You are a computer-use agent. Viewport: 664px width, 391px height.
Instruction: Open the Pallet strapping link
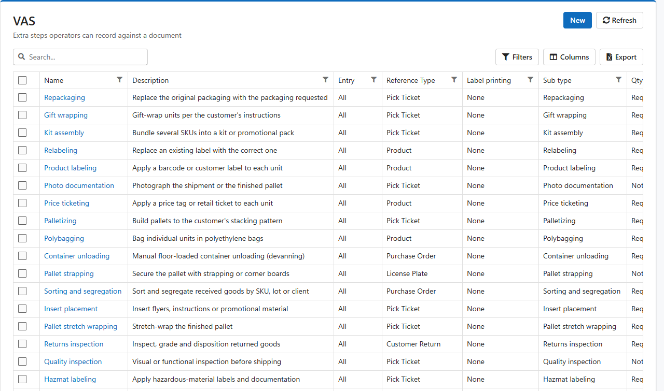[x=69, y=273]
